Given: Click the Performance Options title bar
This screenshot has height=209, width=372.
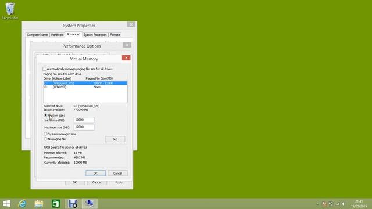Looking at the screenshot, I should tap(81, 46).
